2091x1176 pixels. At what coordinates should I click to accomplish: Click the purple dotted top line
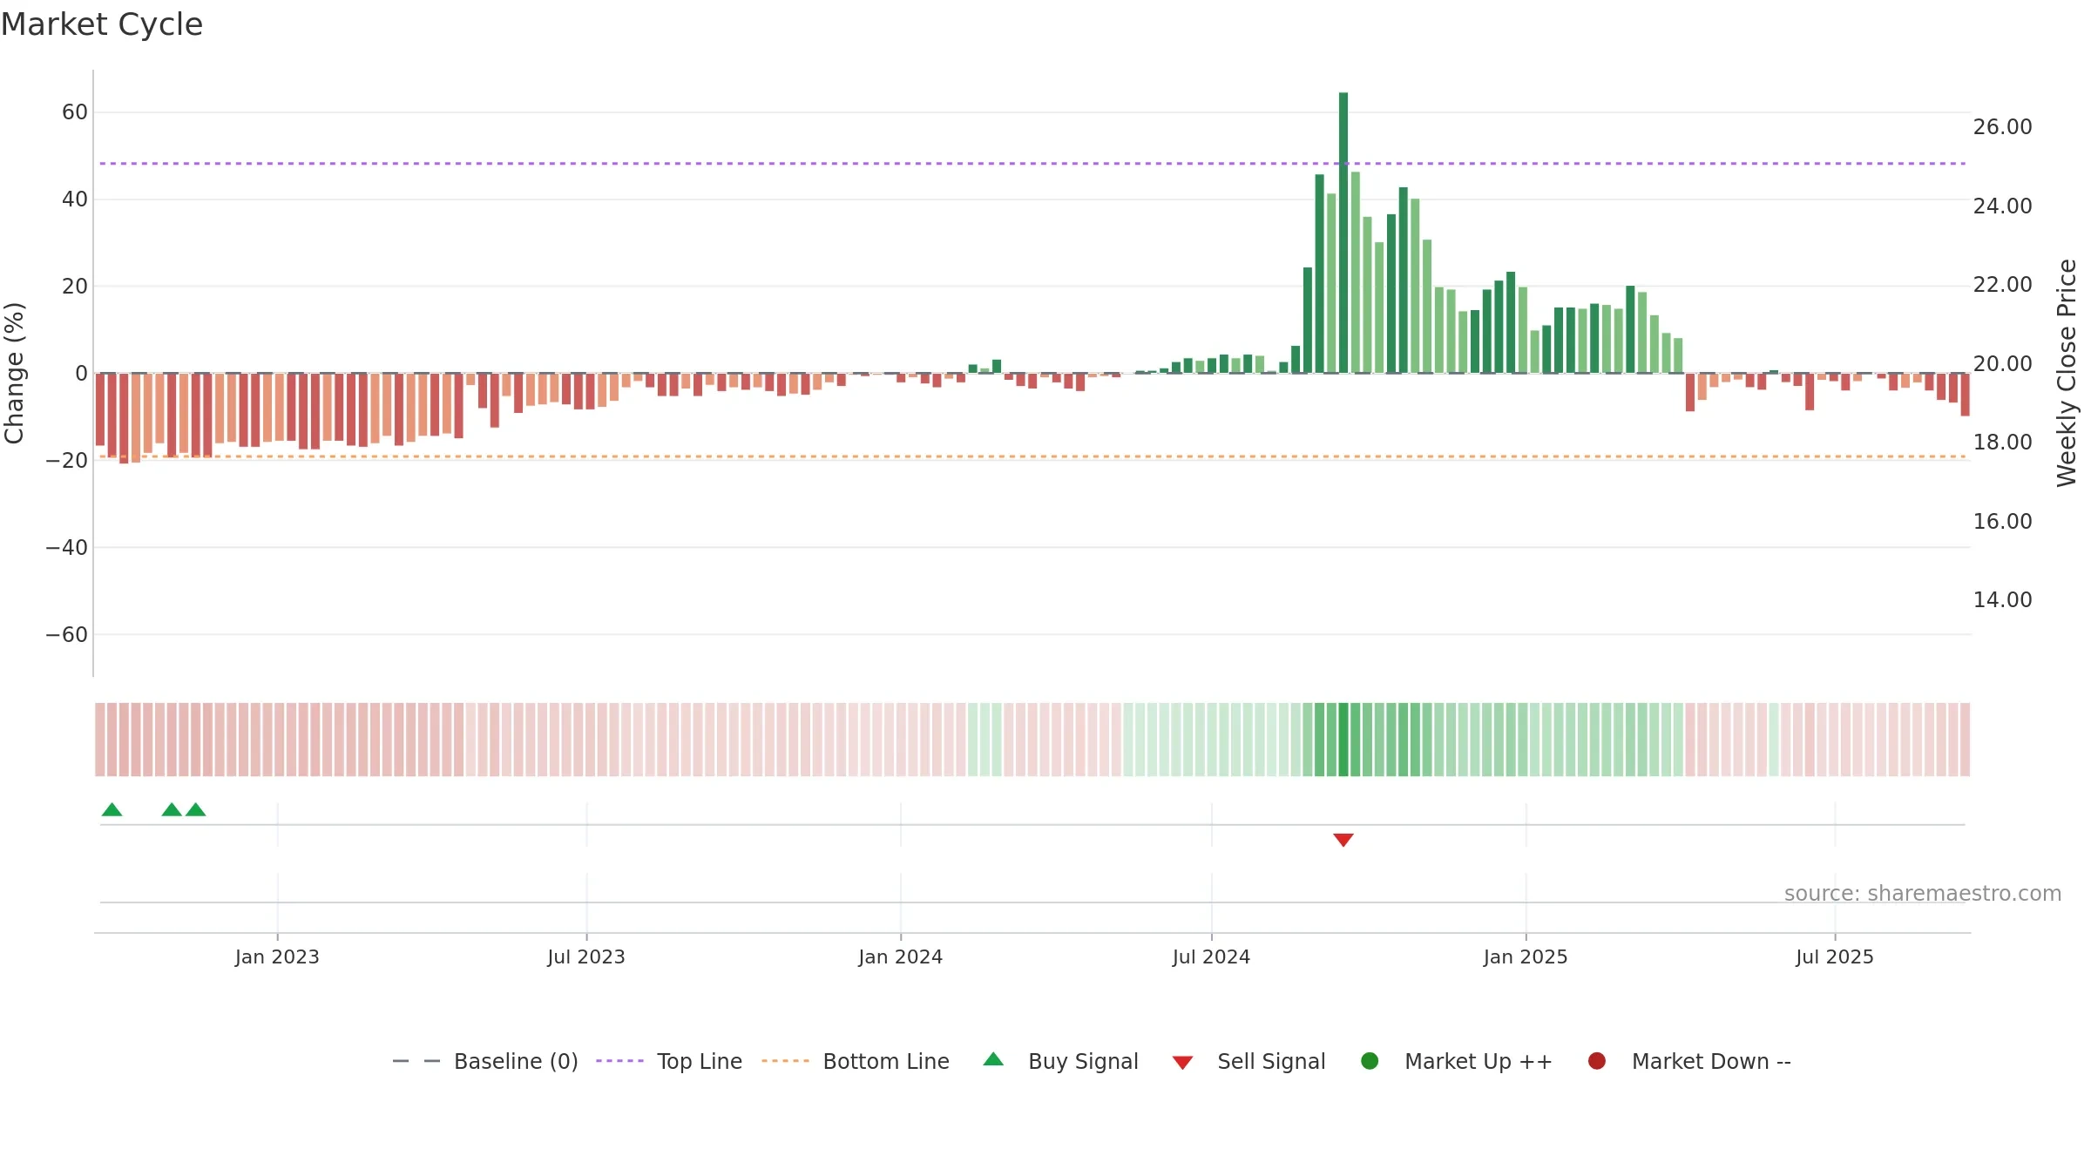1032,164
